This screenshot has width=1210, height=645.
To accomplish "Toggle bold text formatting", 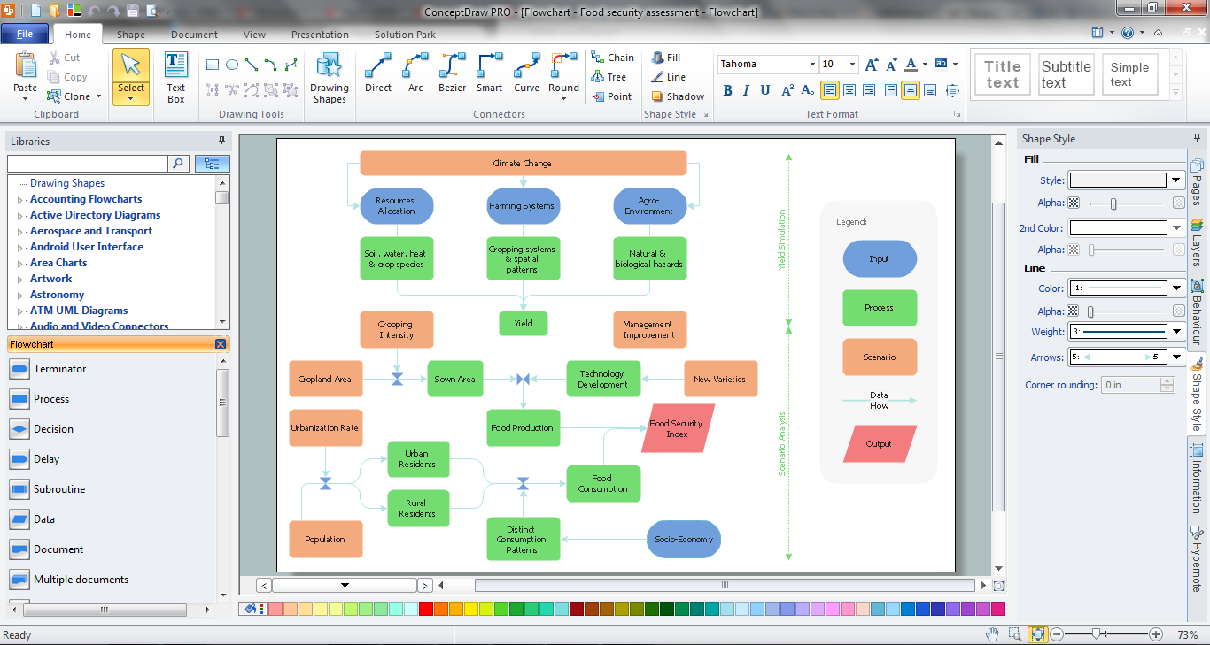I will point(727,90).
